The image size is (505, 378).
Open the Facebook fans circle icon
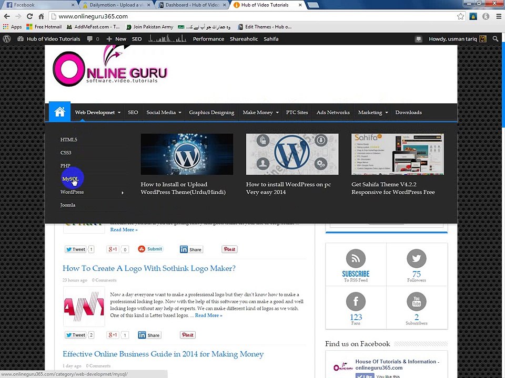pos(356,301)
